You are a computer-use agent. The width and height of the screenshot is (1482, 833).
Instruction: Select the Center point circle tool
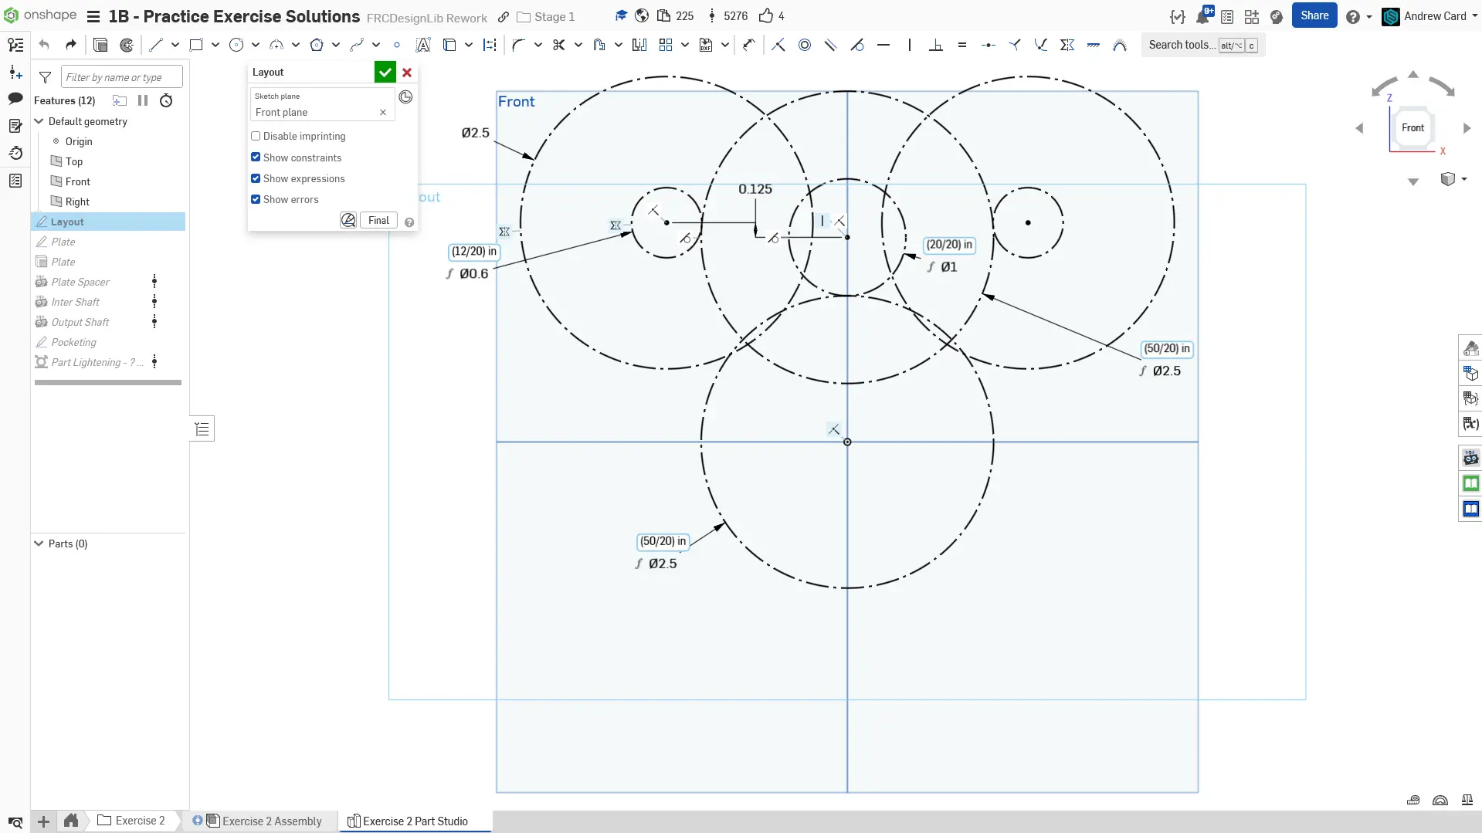tap(236, 45)
